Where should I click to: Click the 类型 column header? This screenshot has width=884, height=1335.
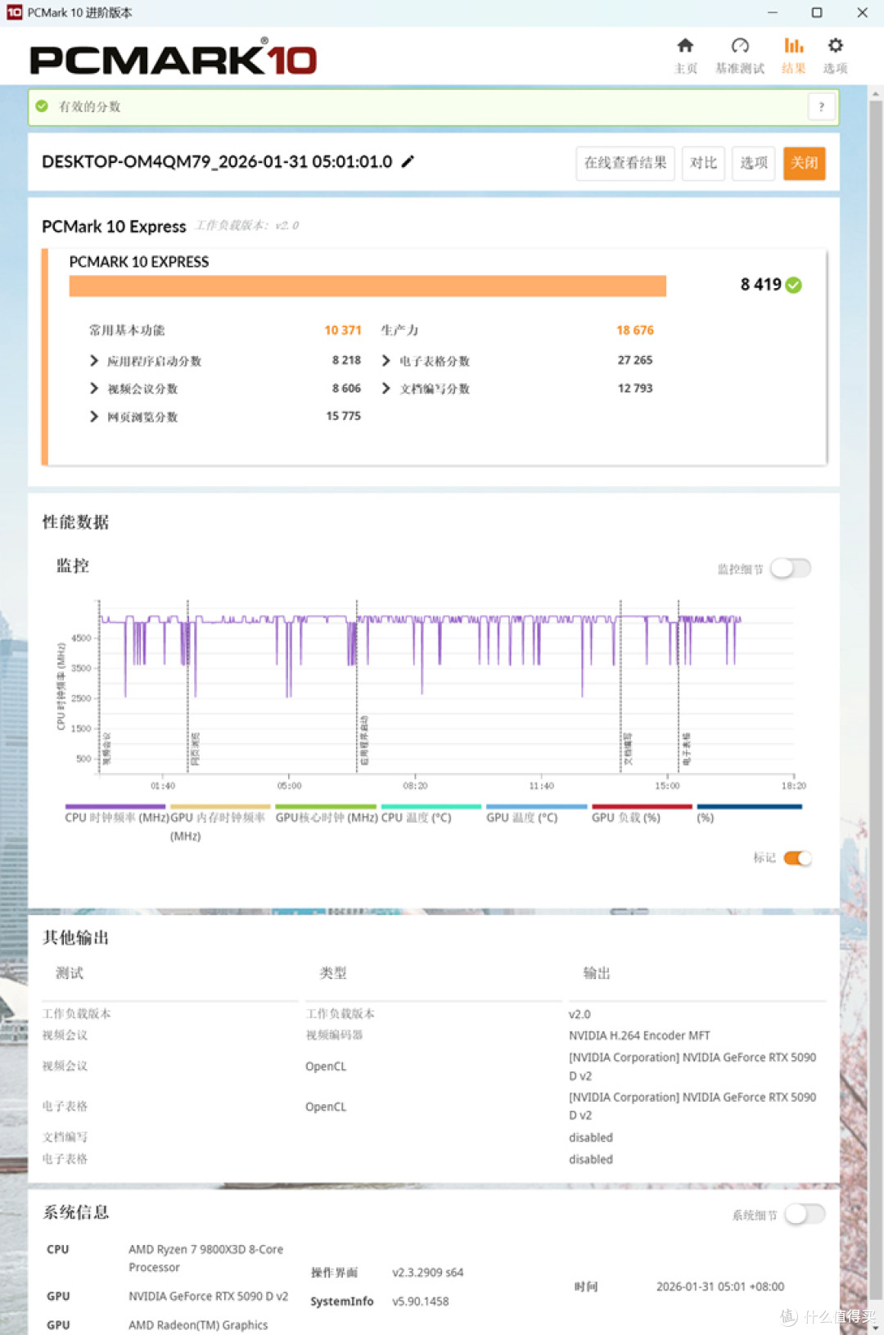333,972
